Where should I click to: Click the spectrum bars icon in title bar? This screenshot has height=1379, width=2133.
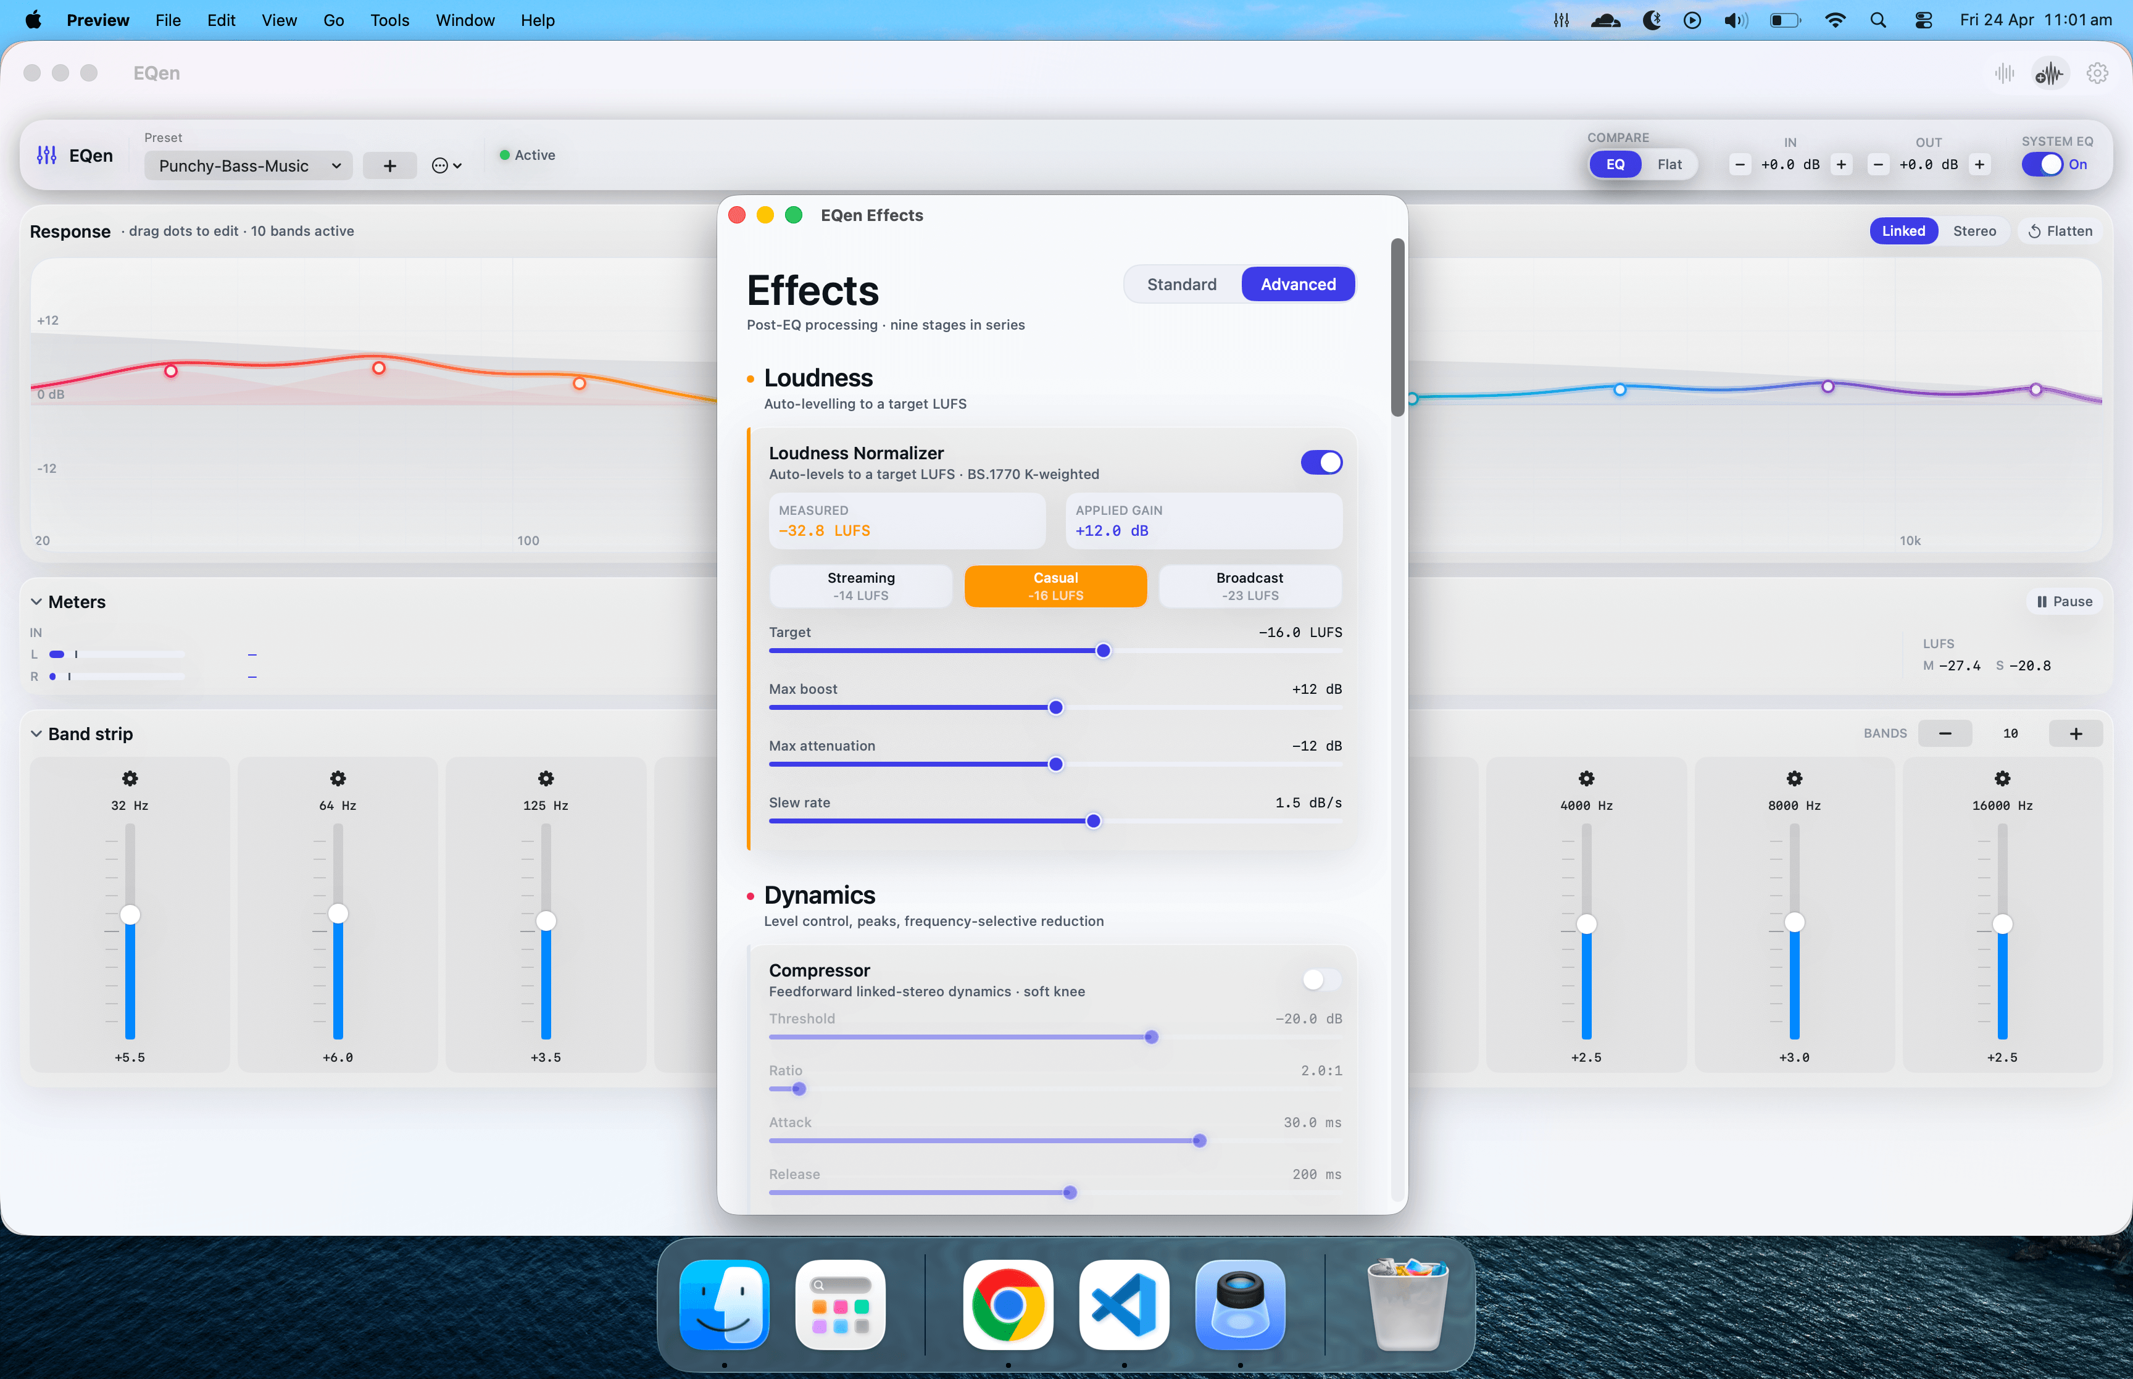pos(2004,73)
